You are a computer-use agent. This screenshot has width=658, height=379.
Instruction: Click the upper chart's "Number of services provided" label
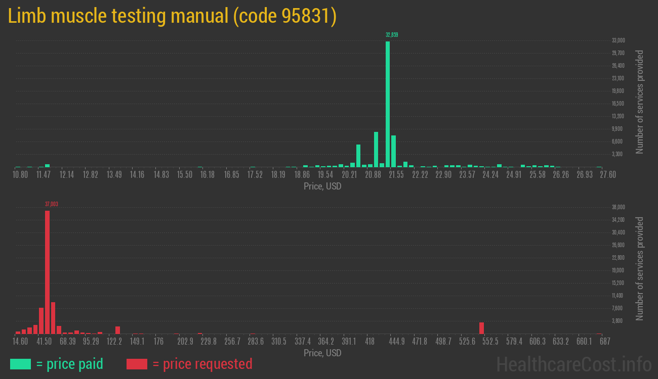(640, 102)
